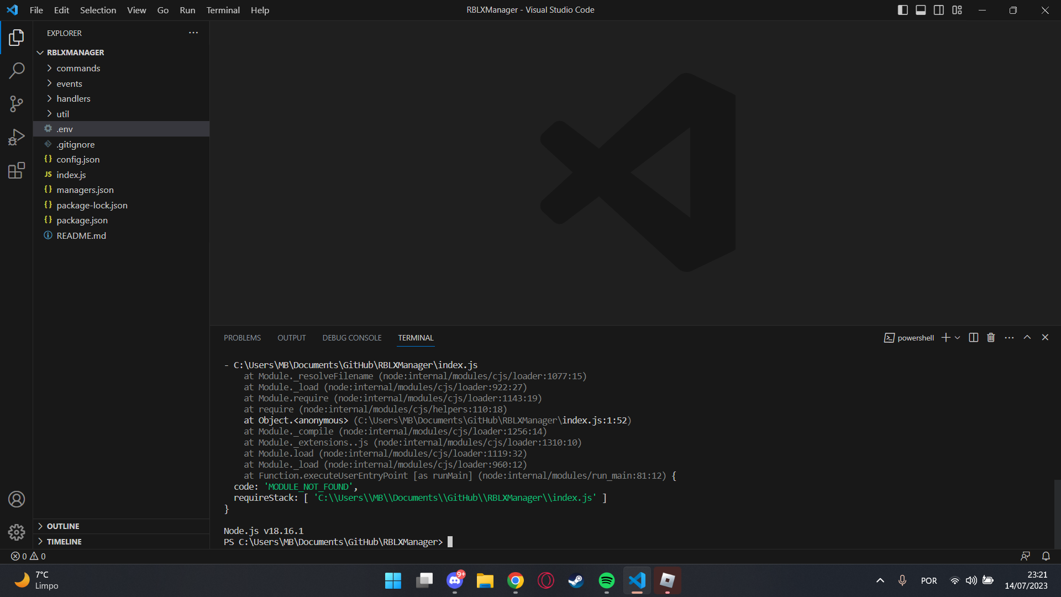
Task: Toggle primary side bar visibility
Action: pyautogui.click(x=903, y=10)
